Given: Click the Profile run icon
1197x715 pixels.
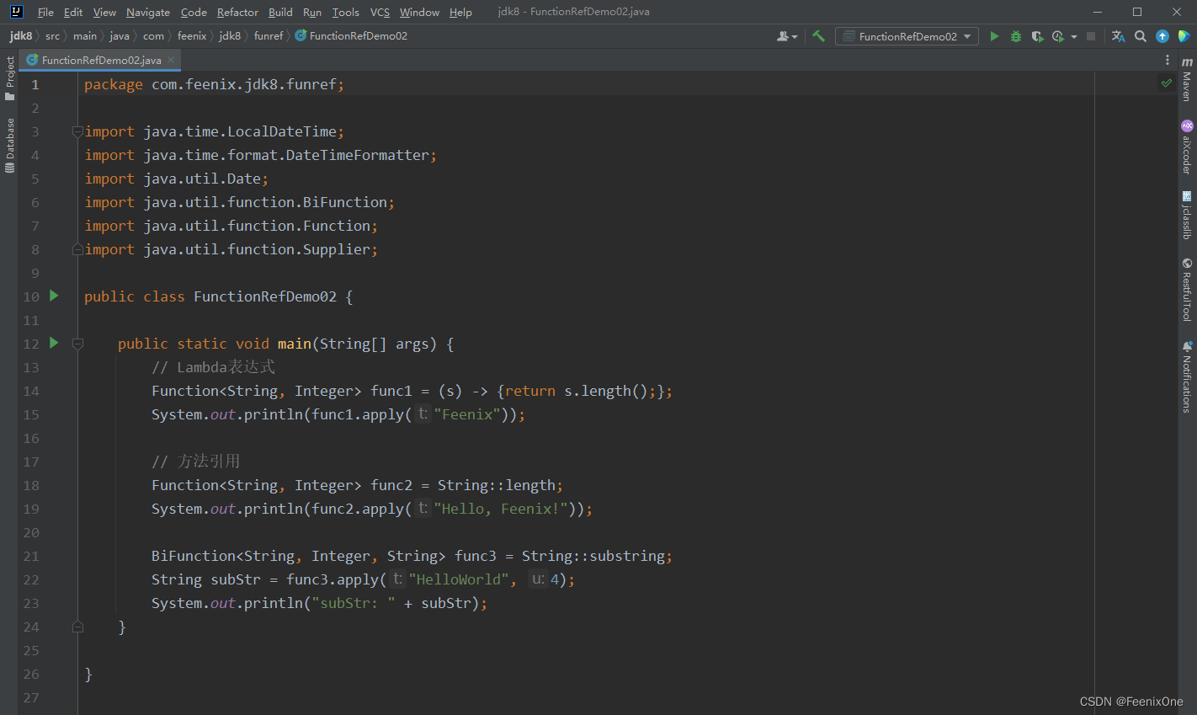Looking at the screenshot, I should (x=1058, y=36).
